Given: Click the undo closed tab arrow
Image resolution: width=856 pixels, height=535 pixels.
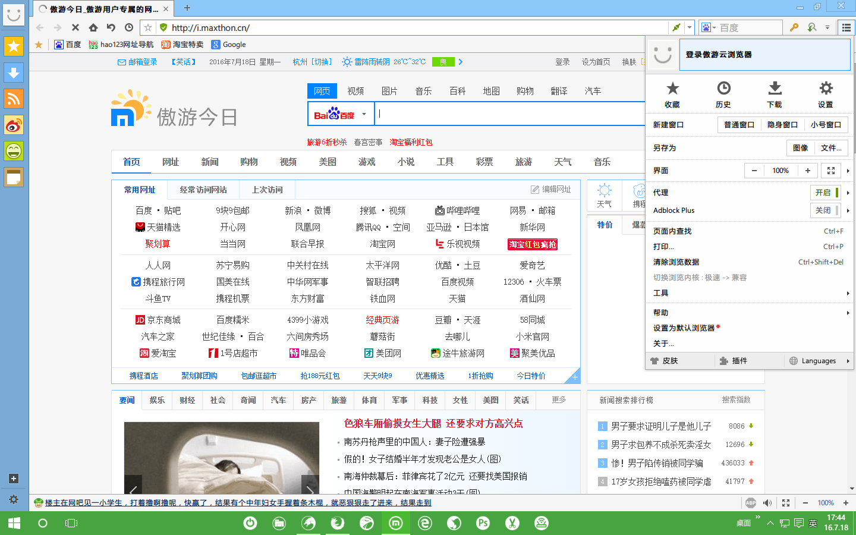Looking at the screenshot, I should coord(111,27).
